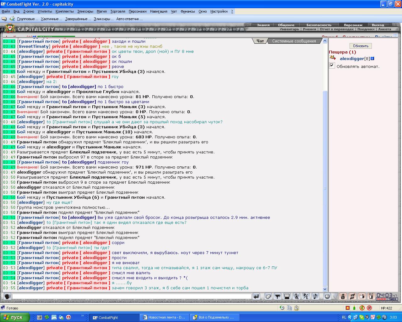The image size is (402, 322).
Task: Click the running figure icon
Action: tap(296, 296)
